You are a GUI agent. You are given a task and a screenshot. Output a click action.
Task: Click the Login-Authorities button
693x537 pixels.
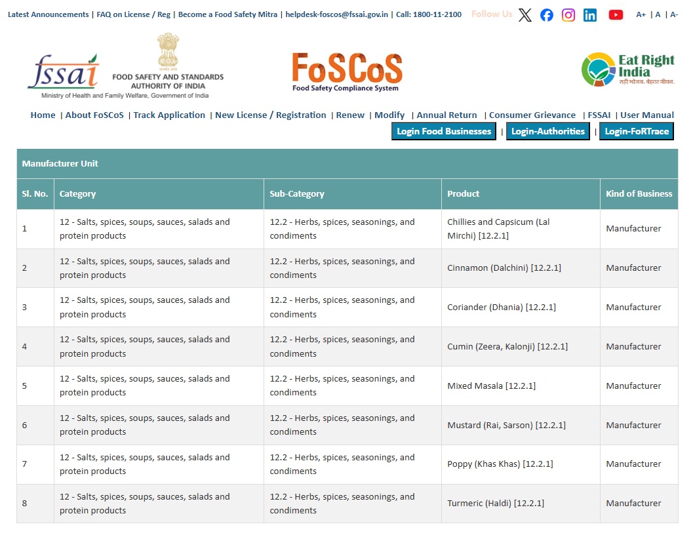(x=547, y=131)
